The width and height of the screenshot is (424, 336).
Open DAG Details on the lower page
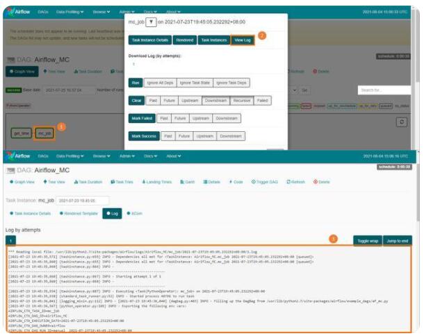tap(212, 182)
